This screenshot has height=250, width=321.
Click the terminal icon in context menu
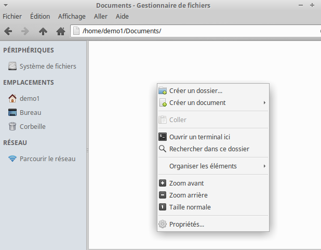tap(162, 137)
